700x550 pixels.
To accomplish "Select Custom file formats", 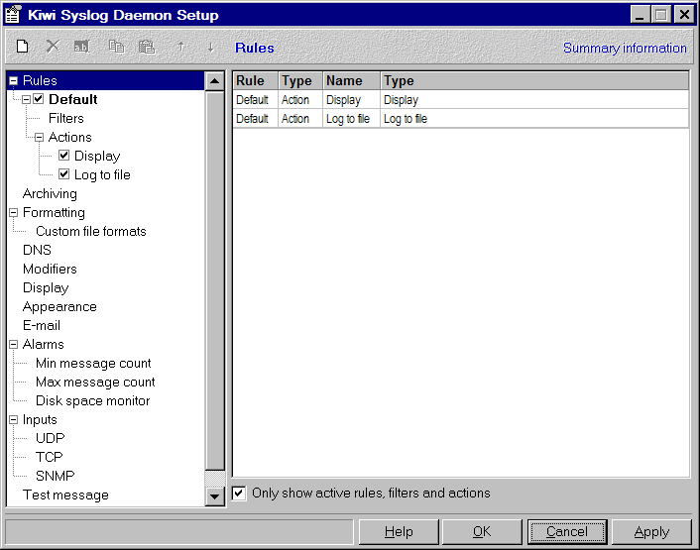I will [x=91, y=231].
